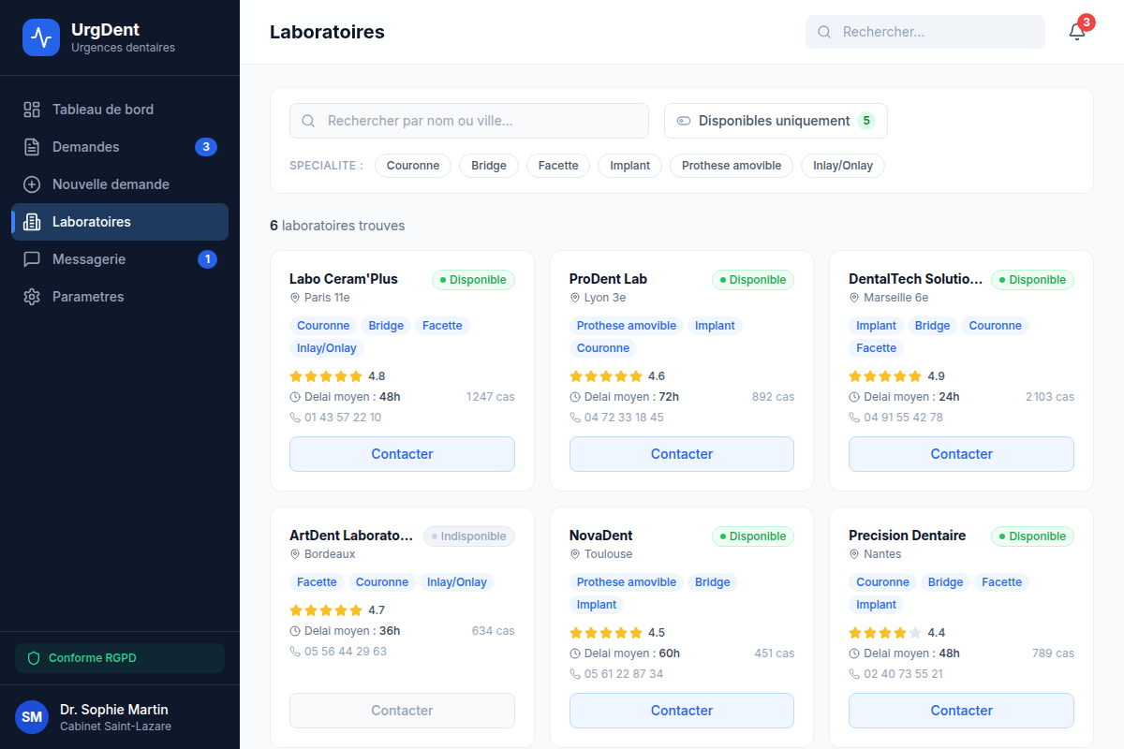Click the Nouvelle demande plus icon
1124x749 pixels.
(32, 184)
